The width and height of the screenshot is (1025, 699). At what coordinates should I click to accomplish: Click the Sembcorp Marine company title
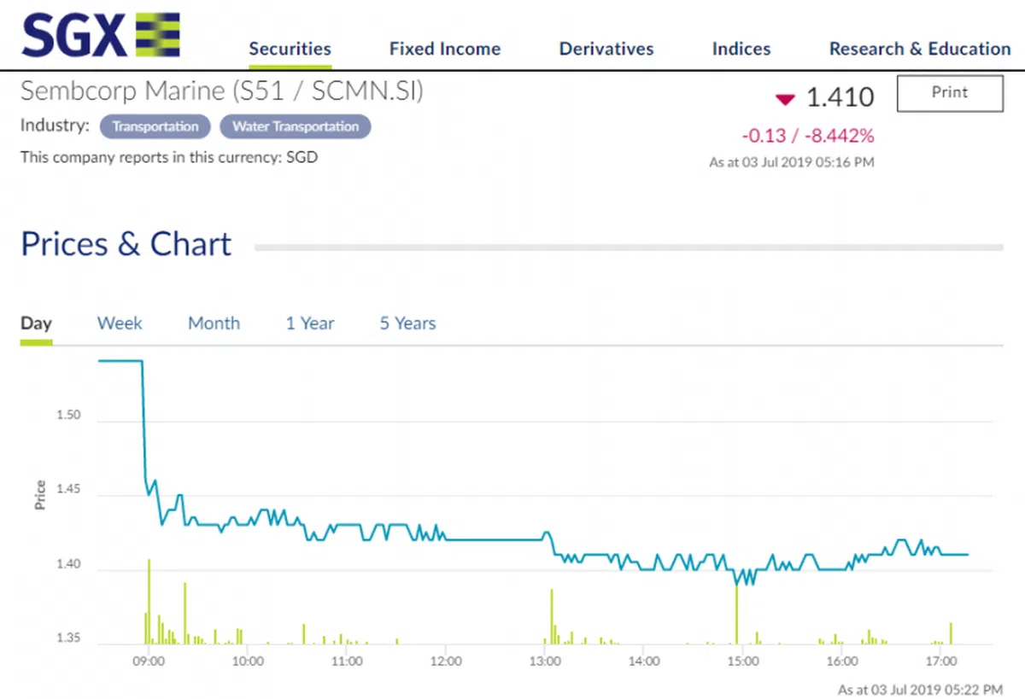tap(221, 90)
